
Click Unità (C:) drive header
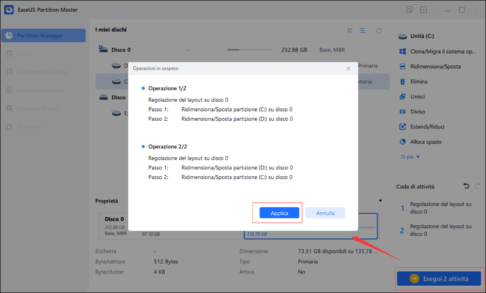[422, 36]
